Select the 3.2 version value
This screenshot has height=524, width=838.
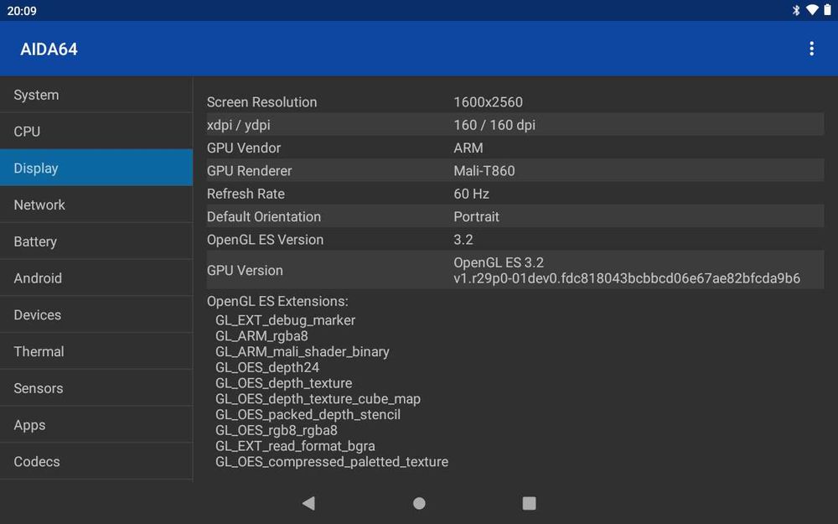point(463,240)
